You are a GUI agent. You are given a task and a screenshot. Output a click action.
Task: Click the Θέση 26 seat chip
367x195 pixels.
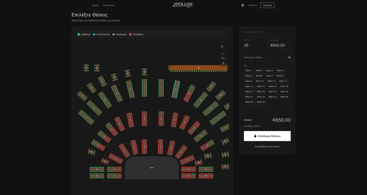[x=261, y=102]
